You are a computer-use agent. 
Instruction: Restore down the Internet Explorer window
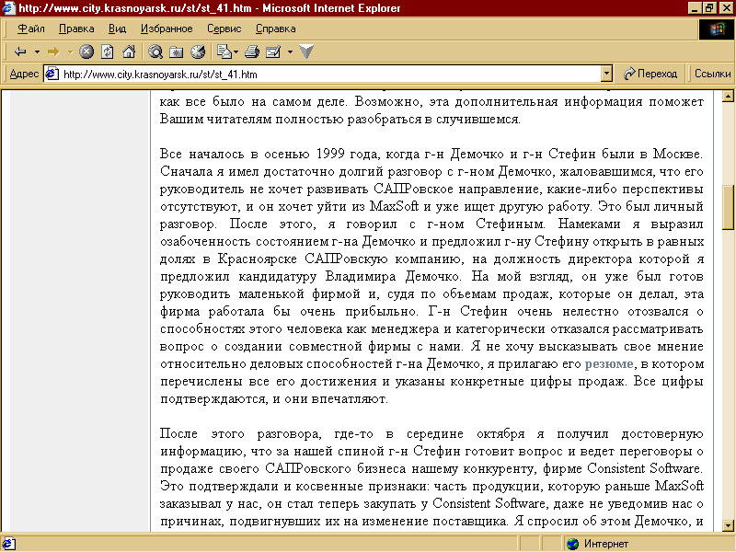click(x=708, y=8)
